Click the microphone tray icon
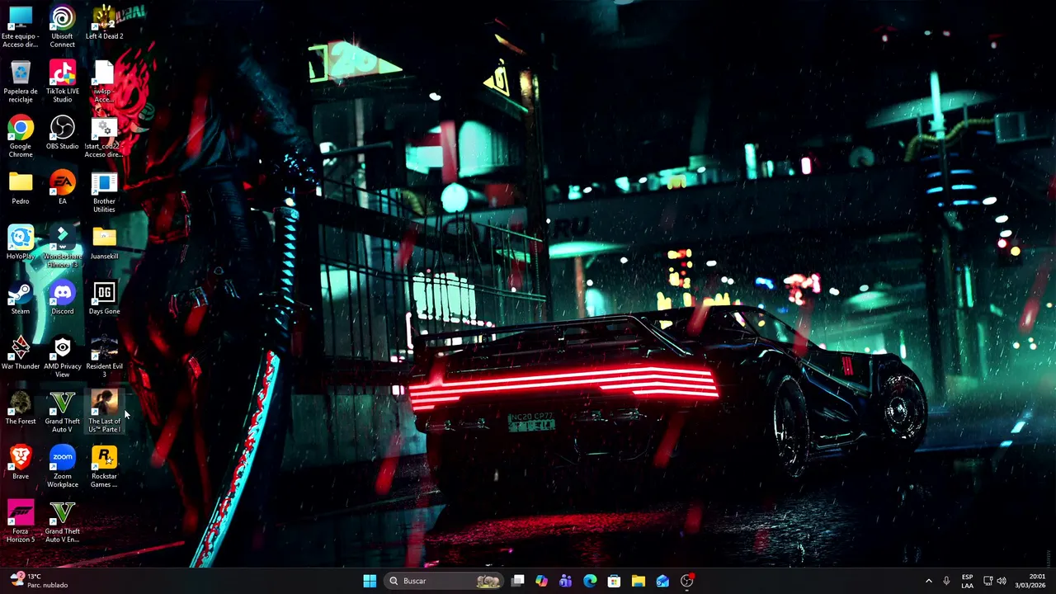This screenshot has height=594, width=1056. 946,581
